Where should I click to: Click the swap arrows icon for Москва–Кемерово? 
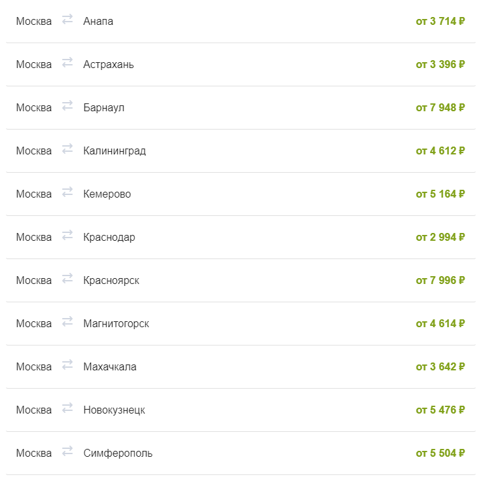[x=67, y=192]
